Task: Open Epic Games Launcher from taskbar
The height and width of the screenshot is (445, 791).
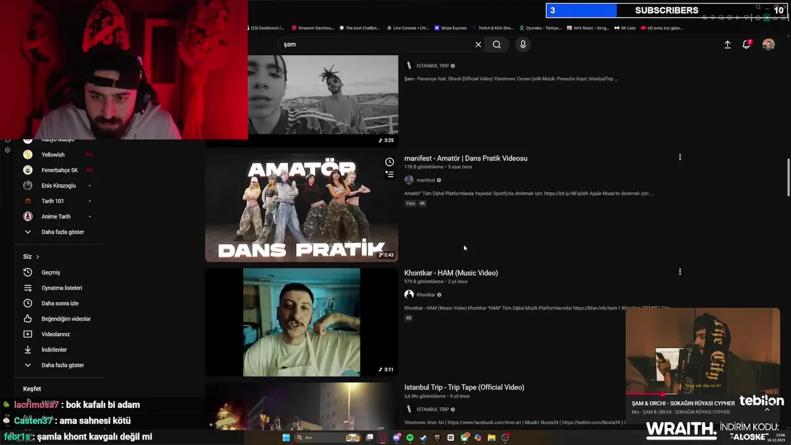Action: coord(437,438)
